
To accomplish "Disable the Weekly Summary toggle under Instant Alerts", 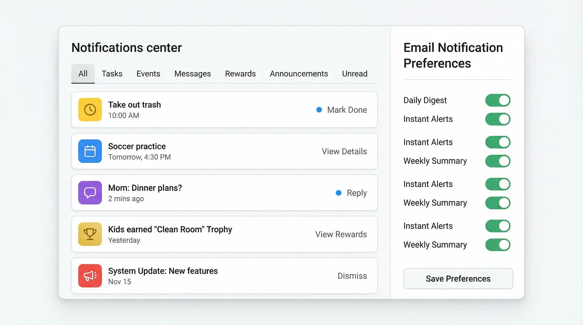I will coord(498,161).
